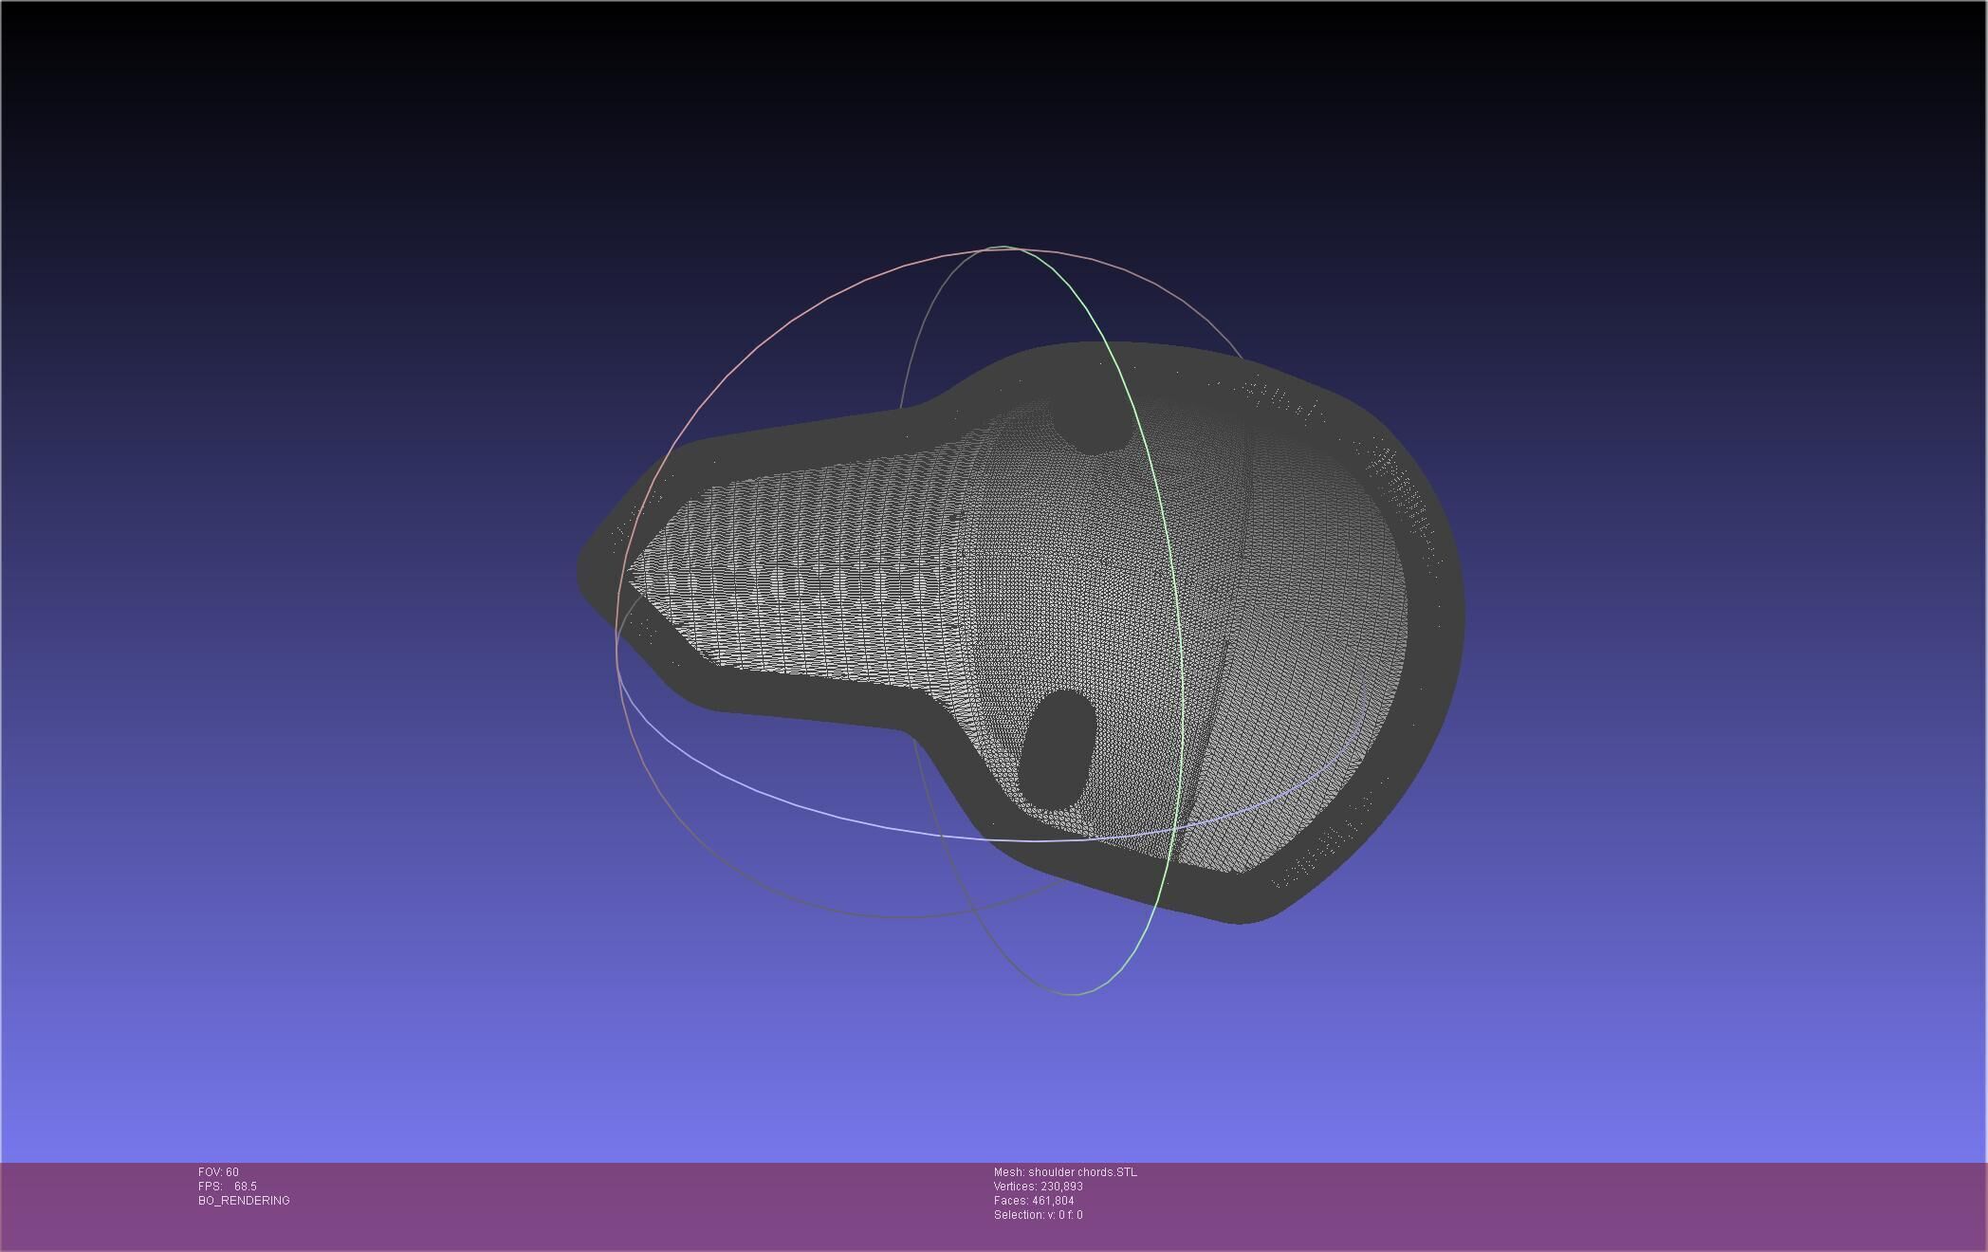This screenshot has width=1988, height=1252.
Task: Click the FPS: 68.5 readout
Action: click(x=228, y=1187)
